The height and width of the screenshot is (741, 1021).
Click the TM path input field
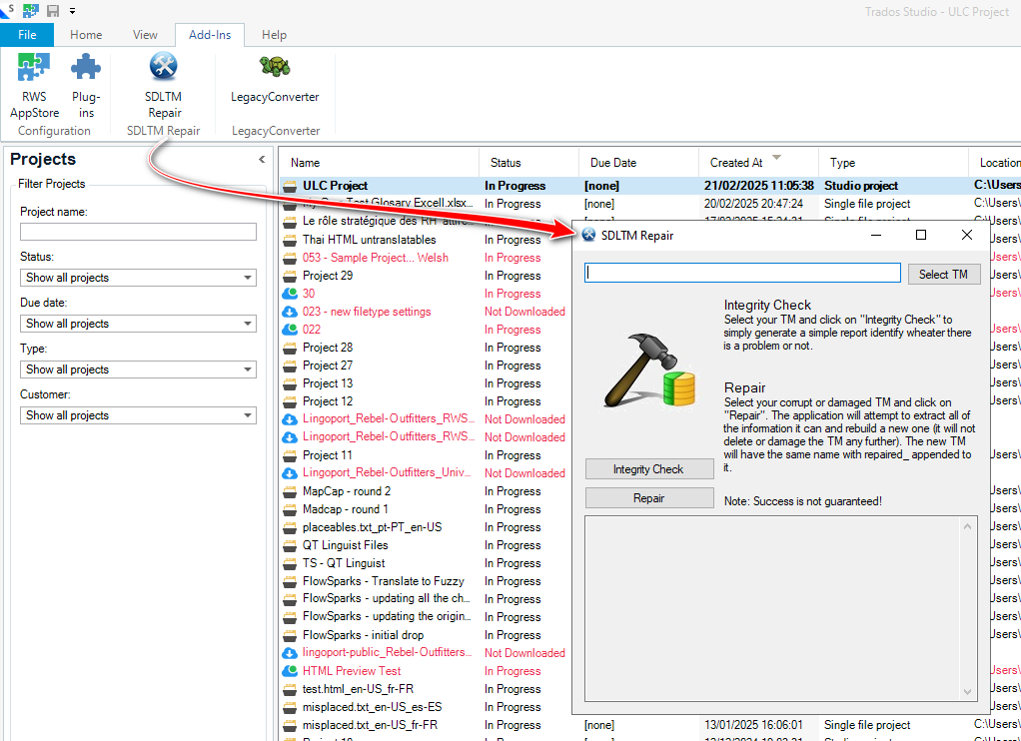pyautogui.click(x=742, y=273)
